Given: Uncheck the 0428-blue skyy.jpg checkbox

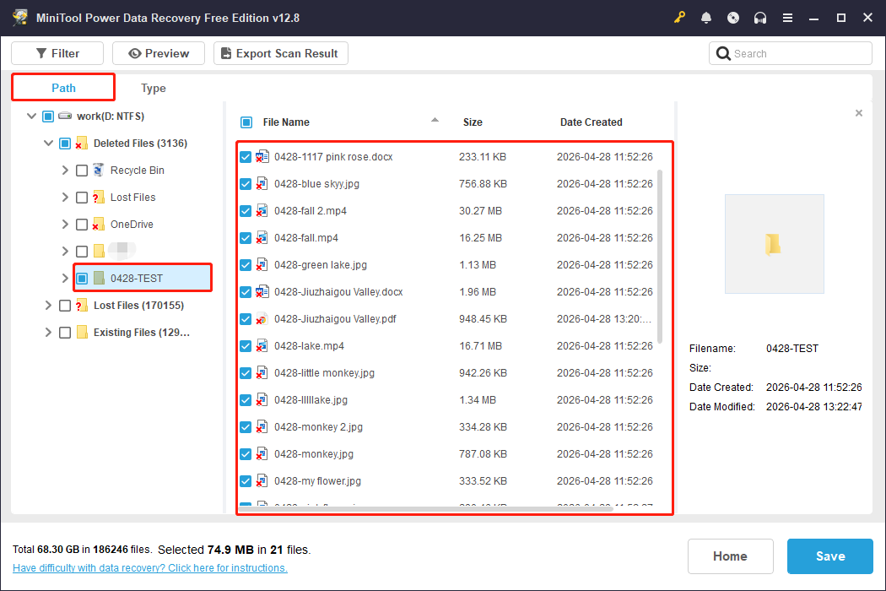Looking at the screenshot, I should (x=246, y=184).
